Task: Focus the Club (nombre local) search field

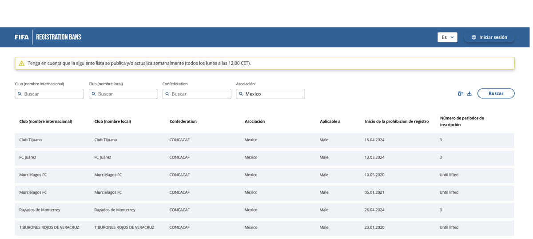Action: click(x=123, y=94)
